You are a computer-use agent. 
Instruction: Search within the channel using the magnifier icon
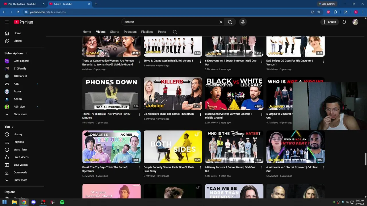[175, 32]
